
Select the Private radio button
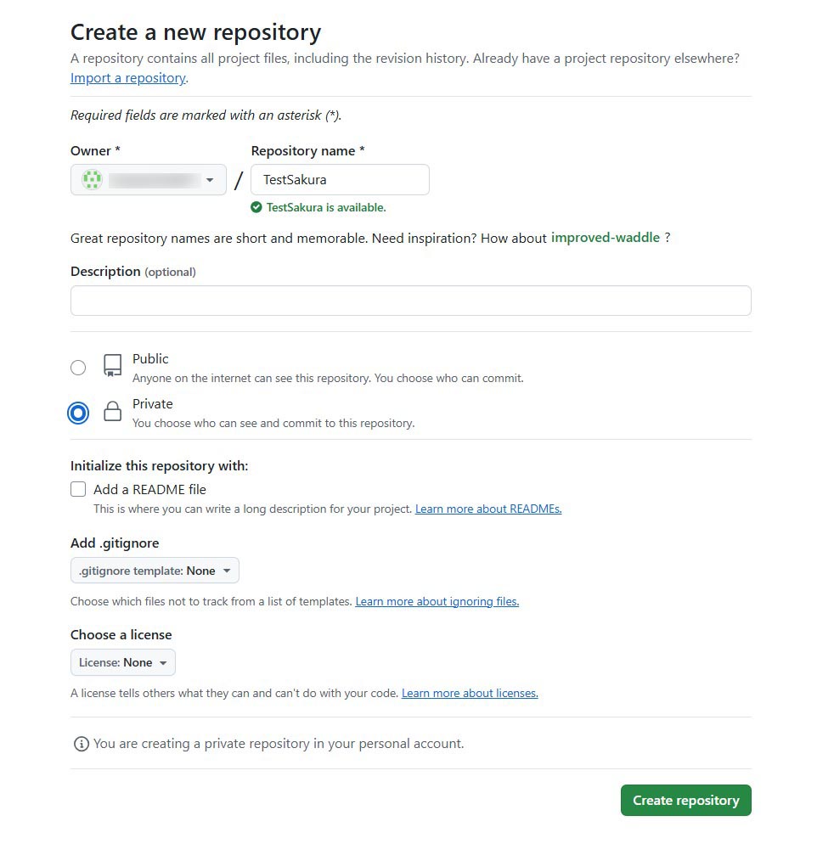click(x=78, y=413)
